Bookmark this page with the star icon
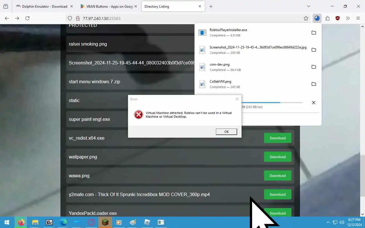This screenshot has width=365, height=228. (306, 18)
